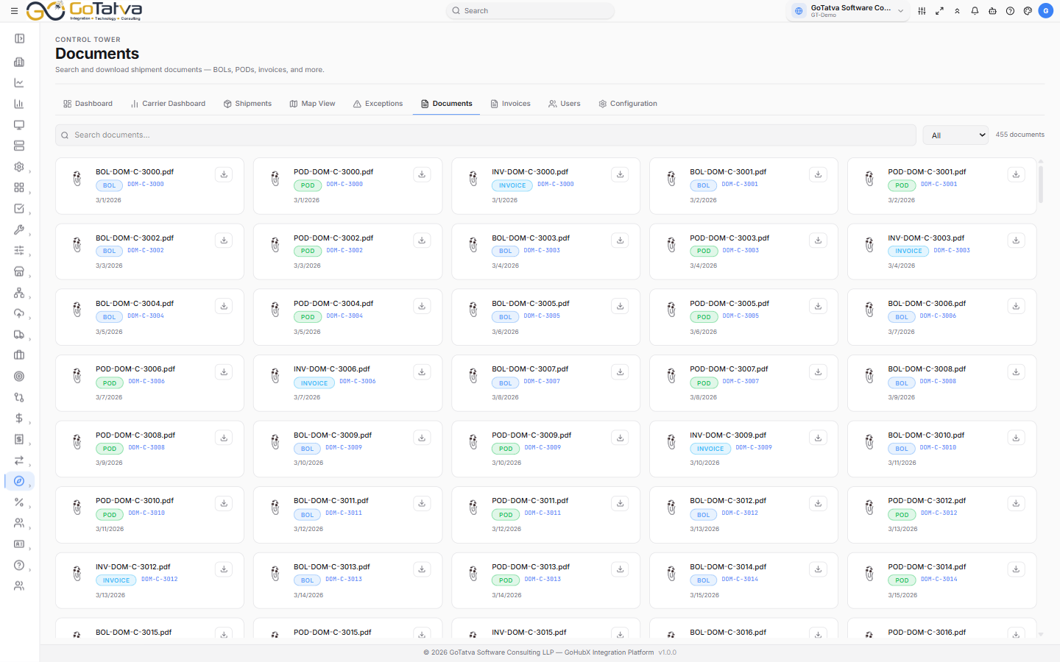Image resolution: width=1060 pixels, height=662 pixels.
Task: Click the double chevron up icon
Action: pyautogui.click(x=957, y=11)
